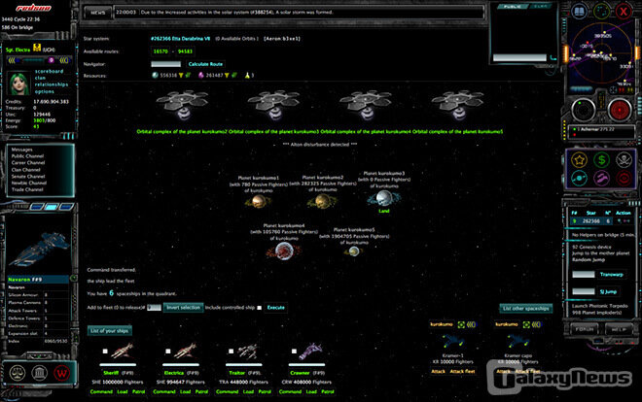Tick the Crawner ship checkbox

coord(294,351)
